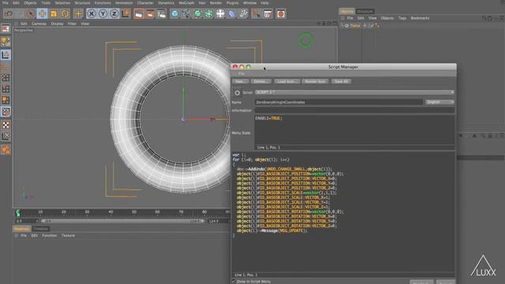The width and height of the screenshot is (505, 284).
Task: Switch to the Objects tab
Action: pos(346,11)
